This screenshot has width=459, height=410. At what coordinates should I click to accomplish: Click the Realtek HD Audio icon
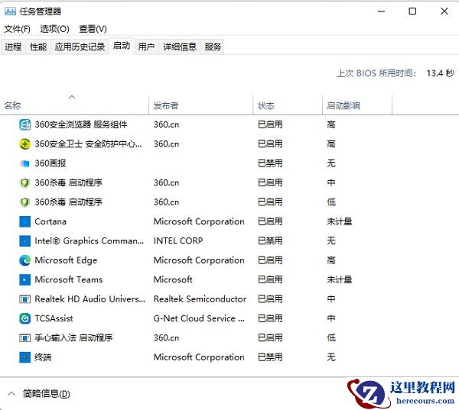point(25,299)
